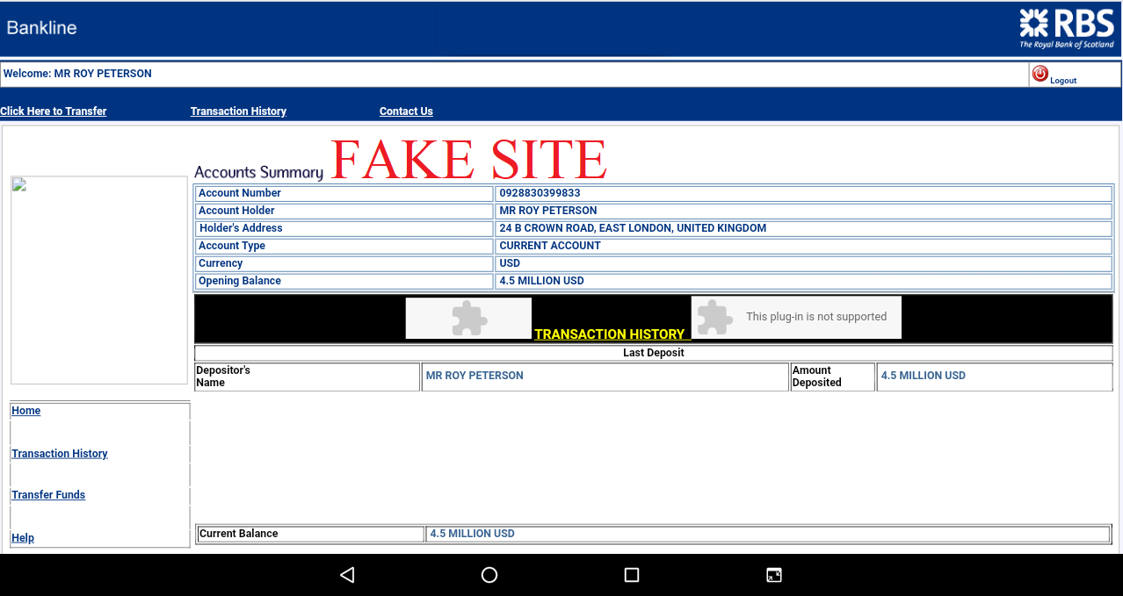
Task: Click the Currency label cell
Action: tap(344, 263)
